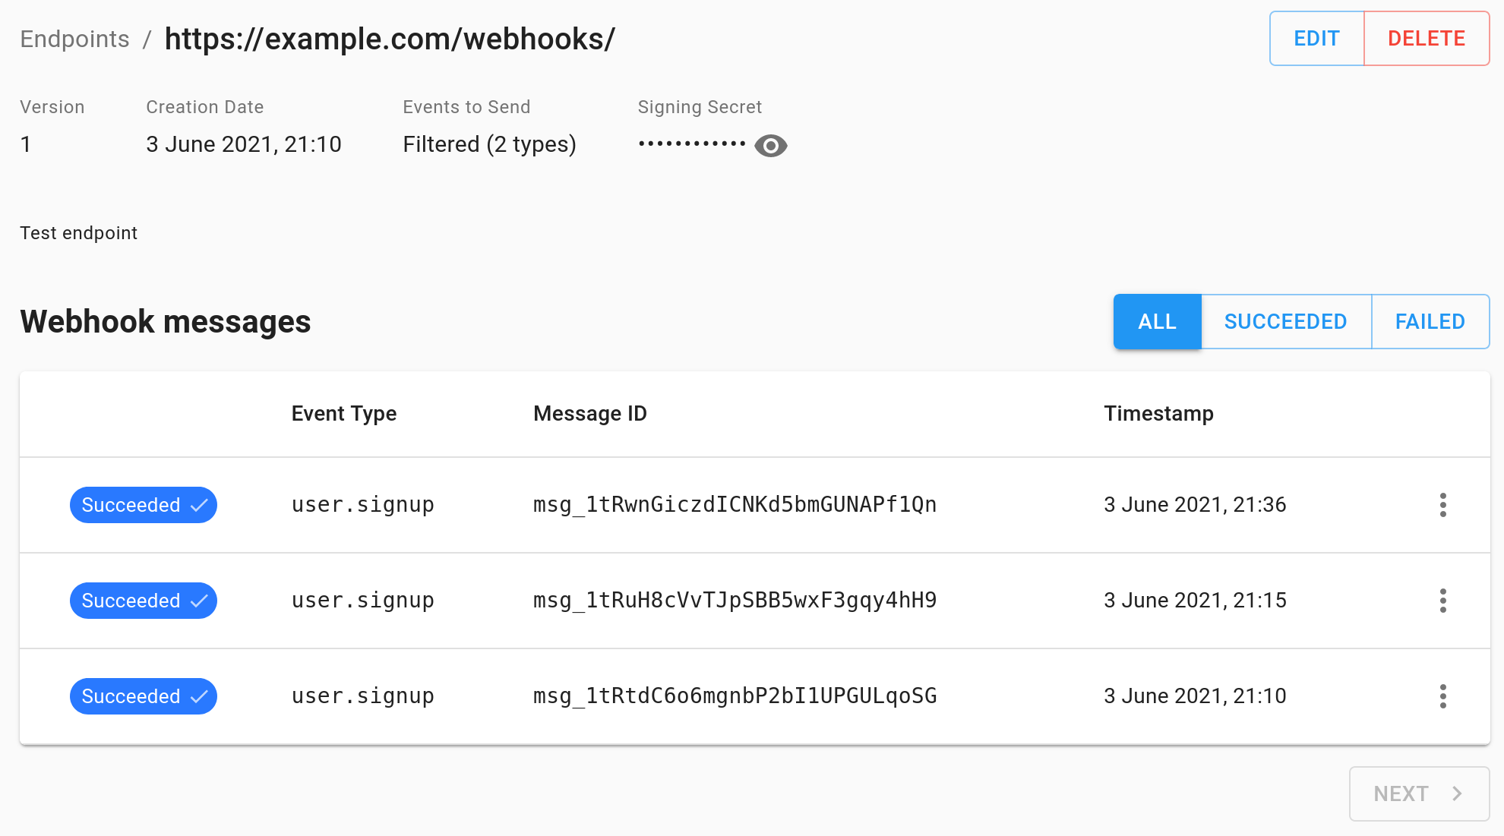The width and height of the screenshot is (1504, 836).
Task: Select message ID msg_1tRtdC6o6mgnbP2bI1UPGULqoSG
Action: 735,696
